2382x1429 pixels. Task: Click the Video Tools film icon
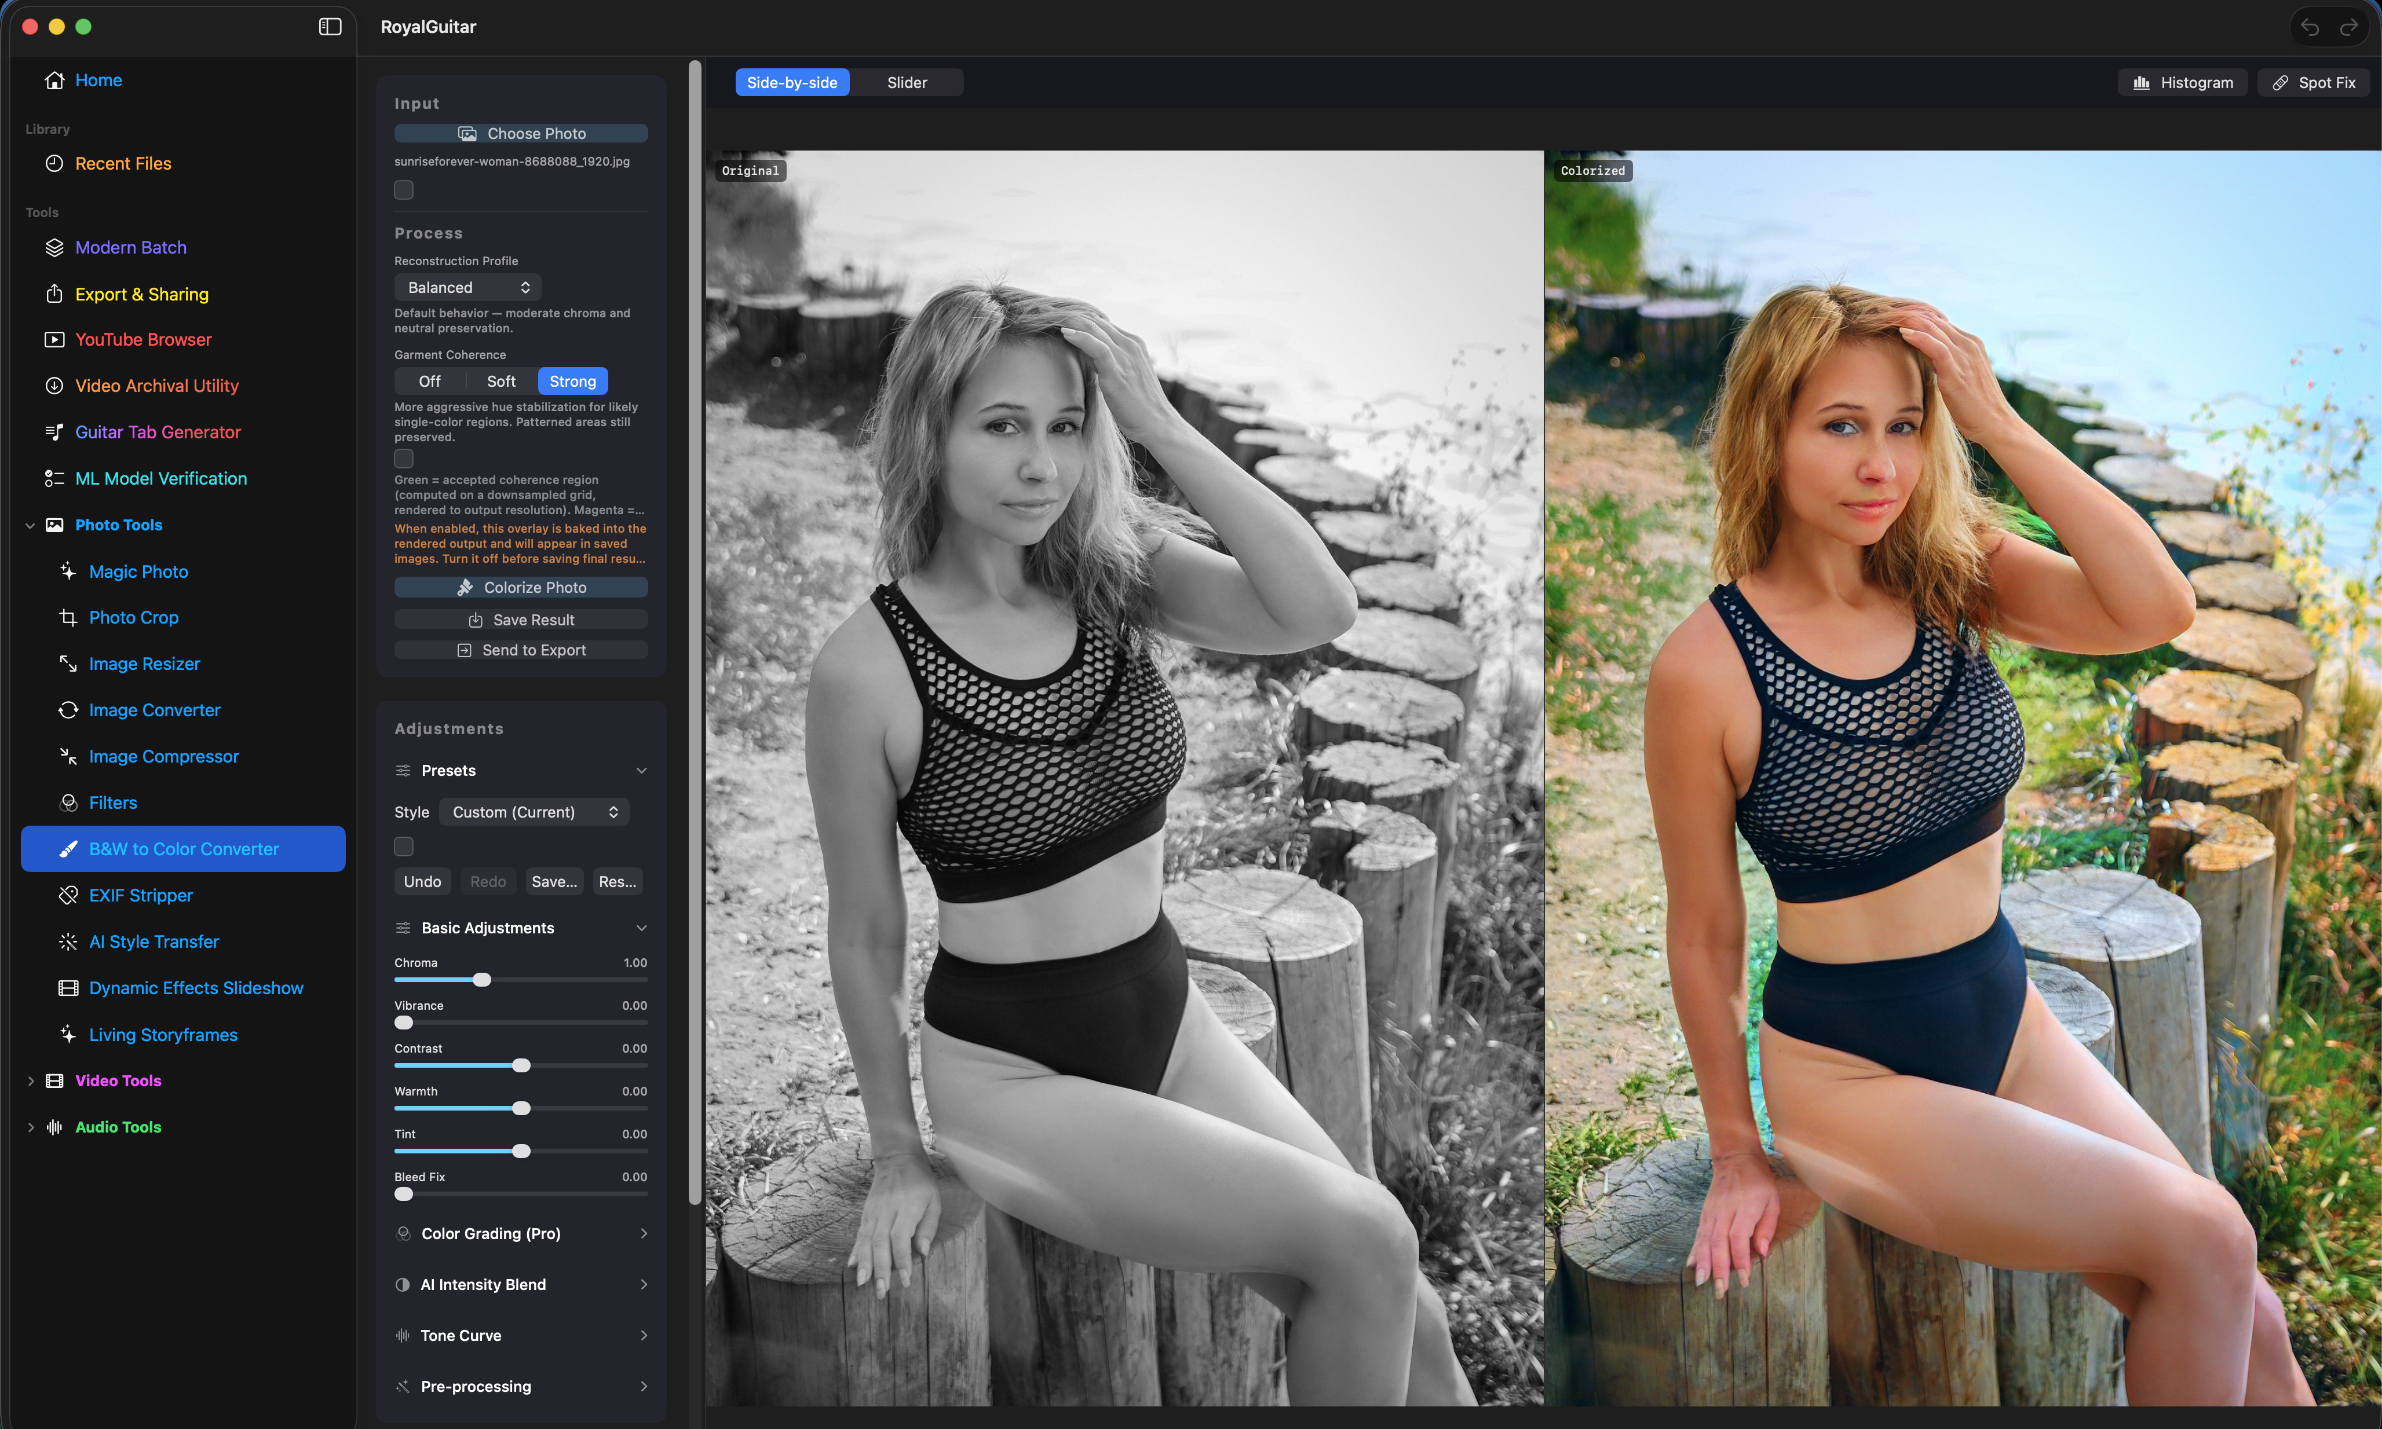pyautogui.click(x=55, y=1082)
